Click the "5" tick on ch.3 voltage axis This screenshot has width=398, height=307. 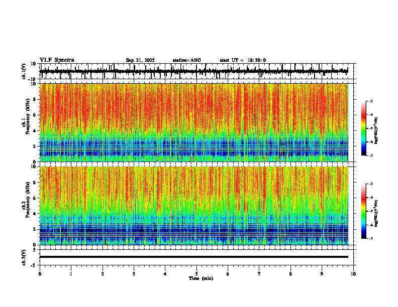[35, 250]
